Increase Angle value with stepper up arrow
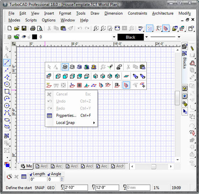This screenshot has width=199, height=194. 62,178
